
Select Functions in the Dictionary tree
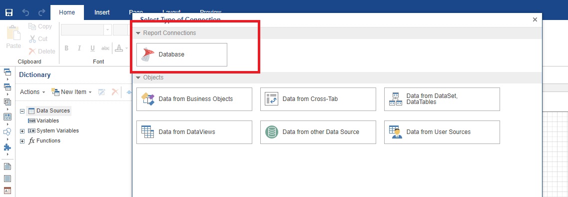pyautogui.click(x=44, y=141)
